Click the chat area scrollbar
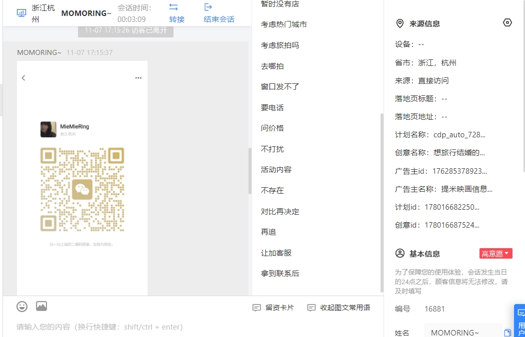The width and height of the screenshot is (525, 337). tap(250, 171)
